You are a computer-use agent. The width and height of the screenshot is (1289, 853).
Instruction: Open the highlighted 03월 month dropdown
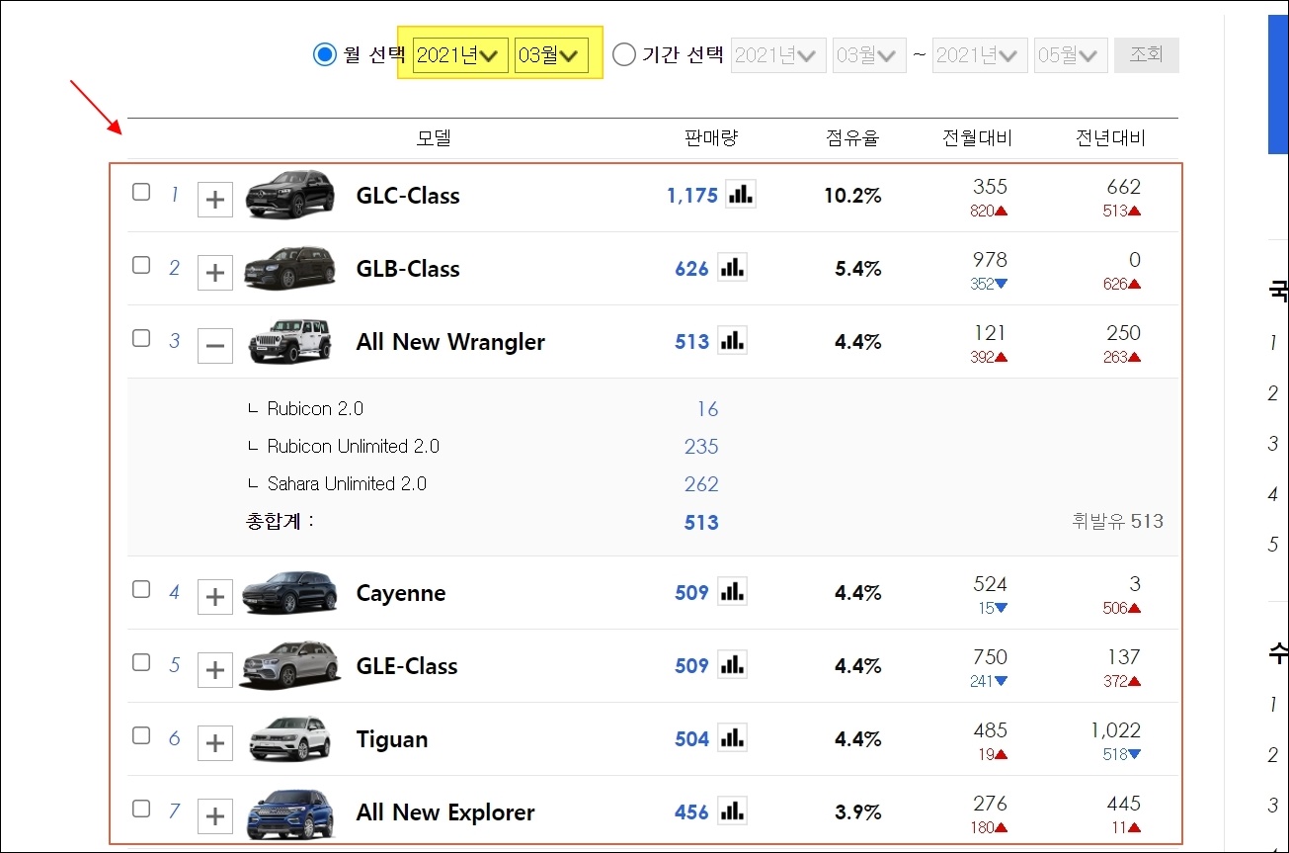(551, 55)
